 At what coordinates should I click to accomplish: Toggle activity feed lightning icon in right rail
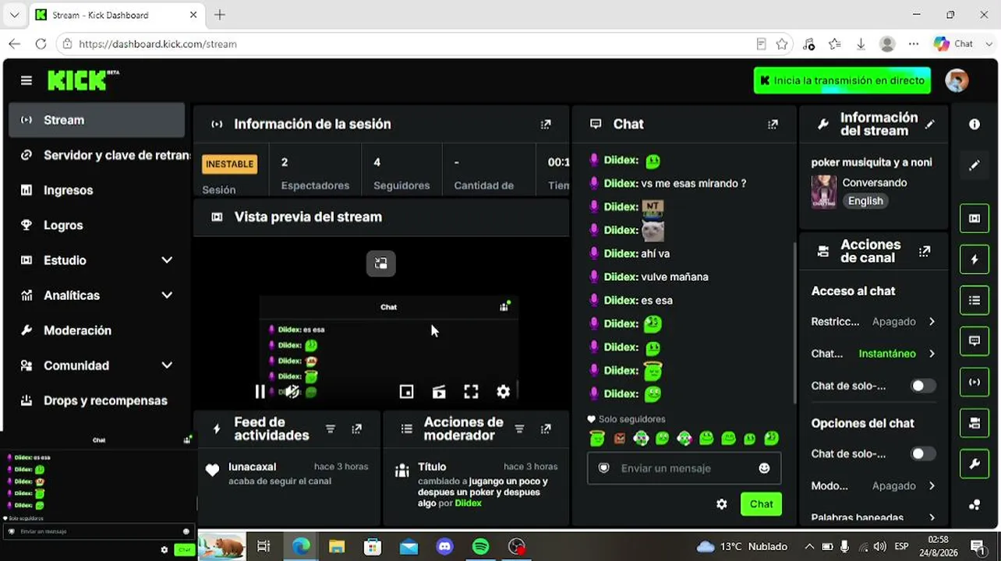974,259
